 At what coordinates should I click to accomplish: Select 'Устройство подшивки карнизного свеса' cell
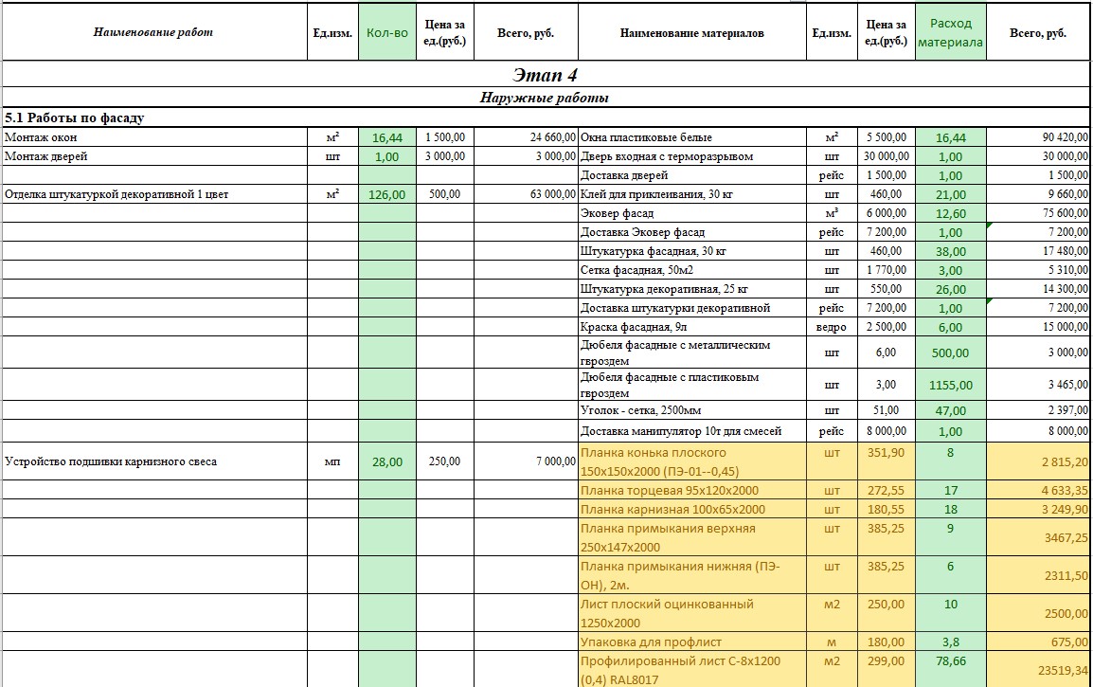point(154,461)
